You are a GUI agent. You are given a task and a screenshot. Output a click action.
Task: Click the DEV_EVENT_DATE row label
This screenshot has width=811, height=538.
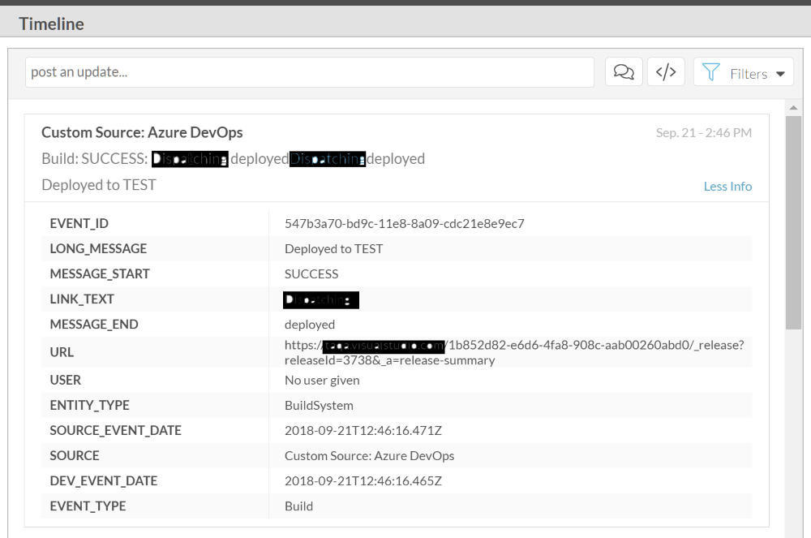coord(103,480)
